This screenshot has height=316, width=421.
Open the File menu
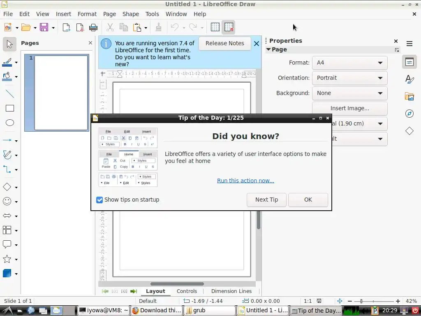[x=8, y=14]
